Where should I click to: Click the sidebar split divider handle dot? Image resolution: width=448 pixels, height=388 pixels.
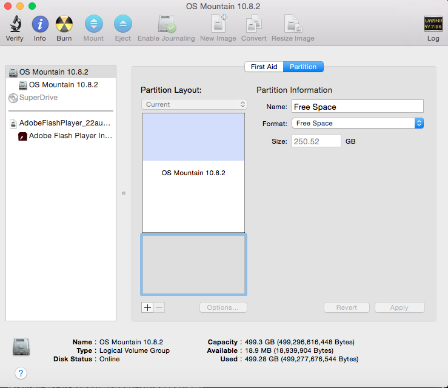[x=124, y=193]
